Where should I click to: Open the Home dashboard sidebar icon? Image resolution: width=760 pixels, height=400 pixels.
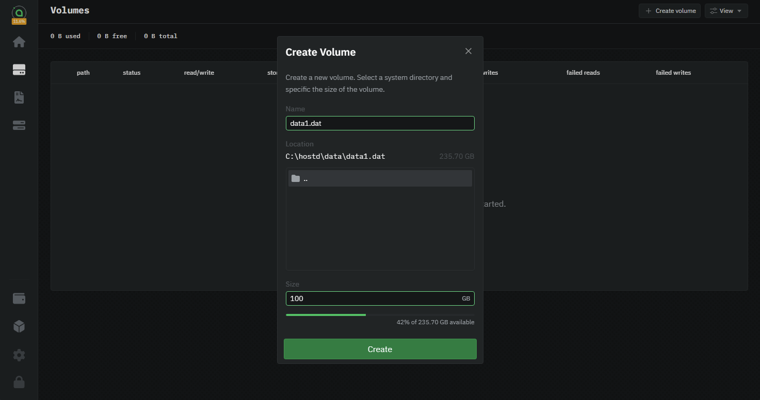(19, 42)
